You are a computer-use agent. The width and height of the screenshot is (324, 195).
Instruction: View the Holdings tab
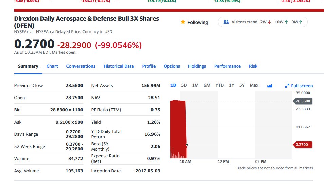pos(197,66)
